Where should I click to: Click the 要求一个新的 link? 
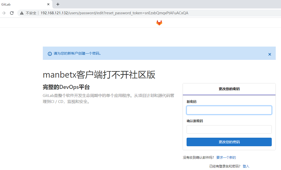[x=226, y=157]
